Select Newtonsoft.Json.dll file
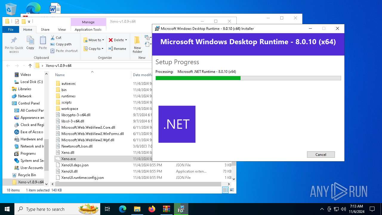This screenshot has width=382, height=215. pyautogui.click(x=74, y=146)
